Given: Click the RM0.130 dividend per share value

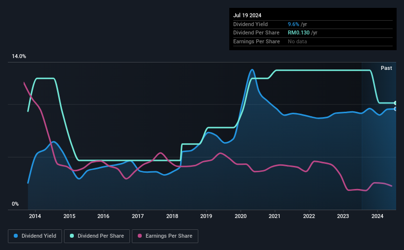Looking at the screenshot, I should [299, 33].
